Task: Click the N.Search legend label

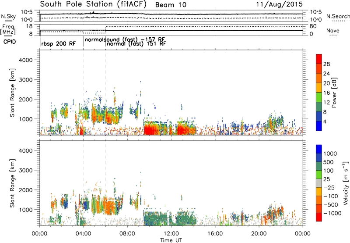Action: tap(338, 16)
